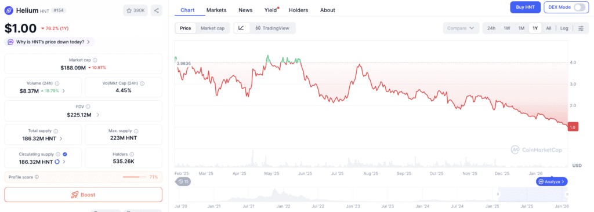Click the Market cap info icon
This screenshot has width=594, height=212.
95,60
